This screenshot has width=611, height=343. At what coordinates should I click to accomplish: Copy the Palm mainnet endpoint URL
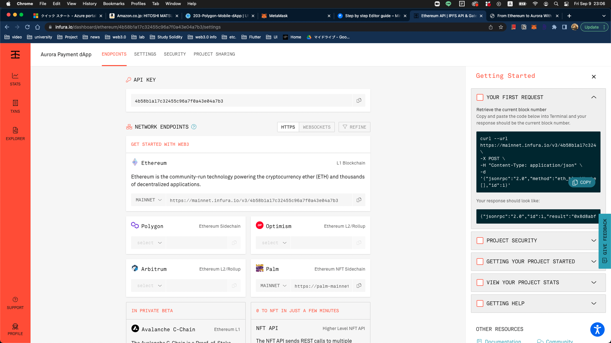coord(359,286)
